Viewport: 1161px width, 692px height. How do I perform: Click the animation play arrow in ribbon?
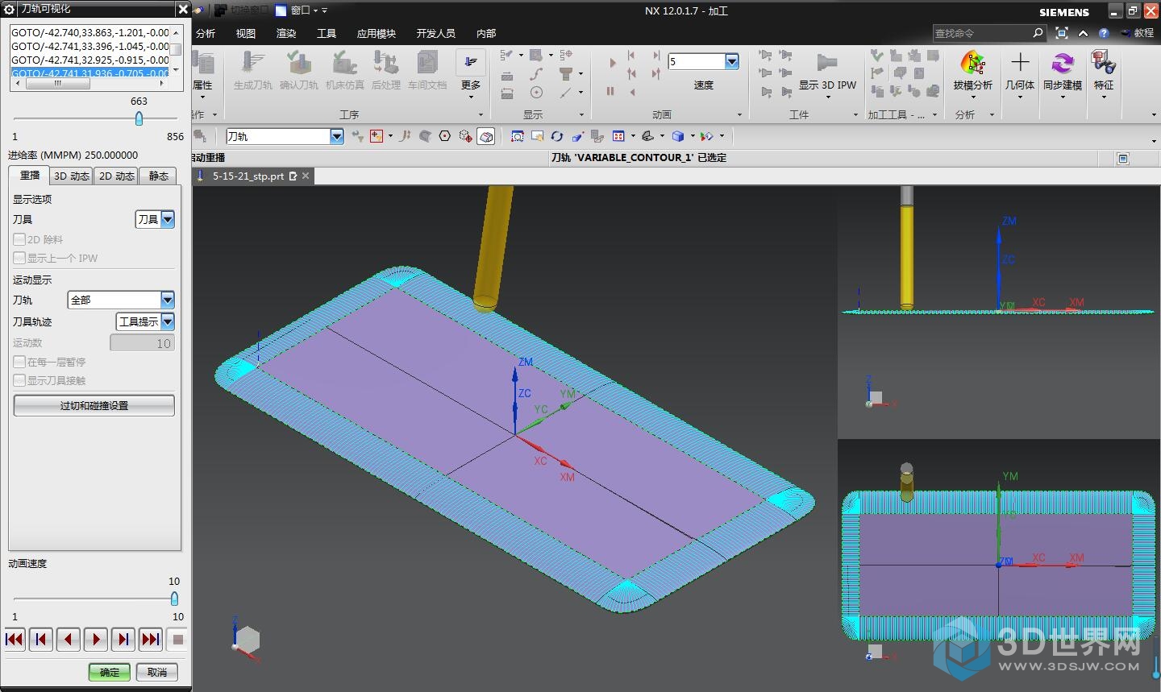point(612,63)
